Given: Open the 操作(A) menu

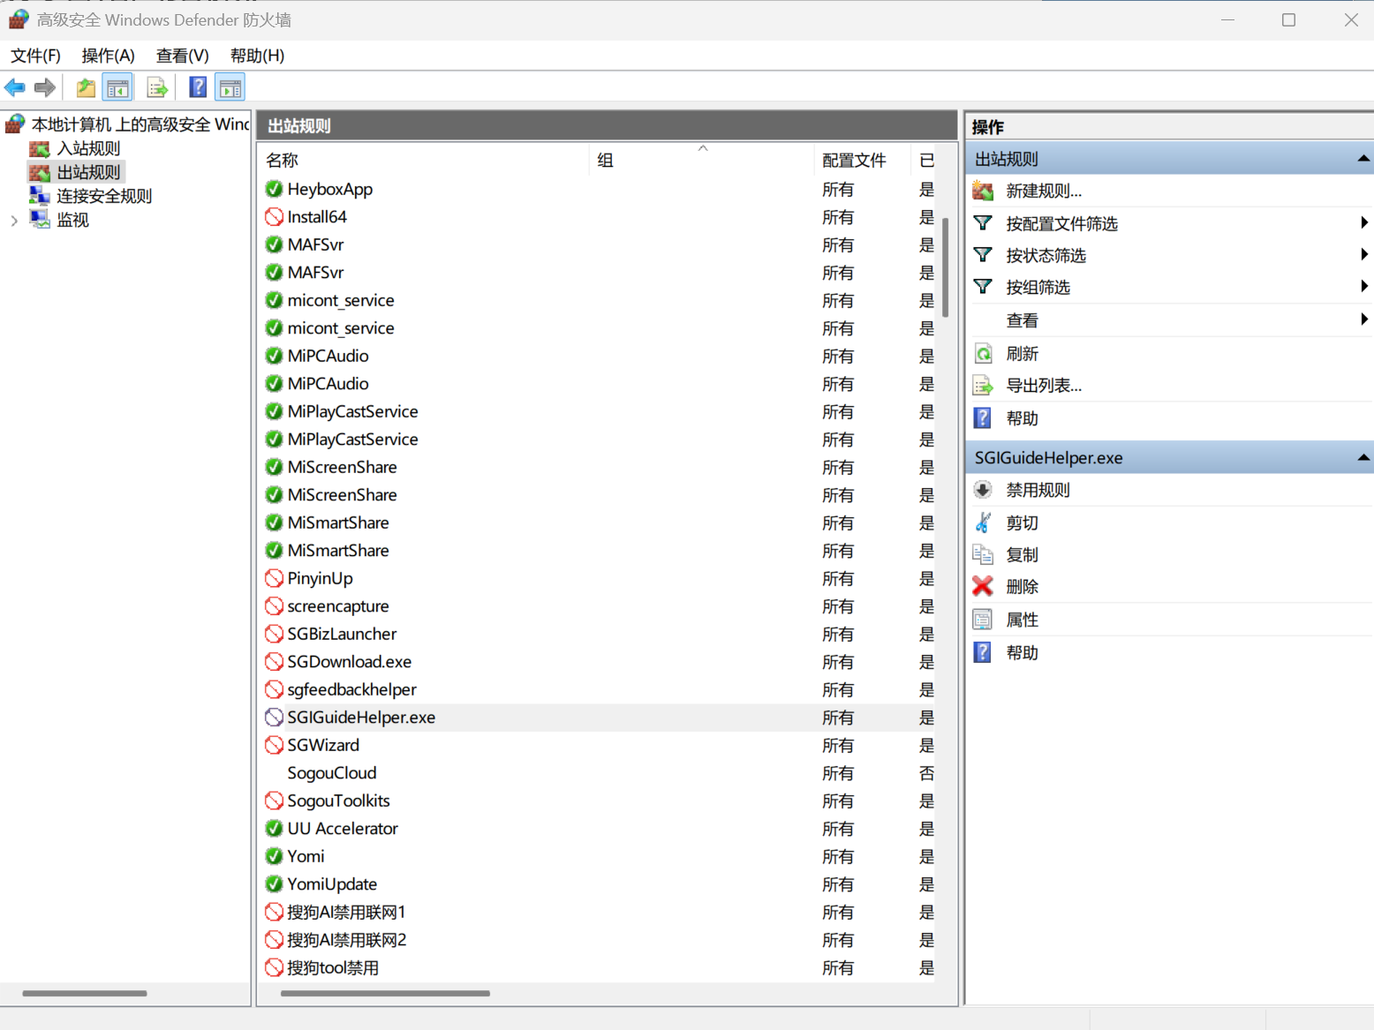Looking at the screenshot, I should click(x=108, y=56).
